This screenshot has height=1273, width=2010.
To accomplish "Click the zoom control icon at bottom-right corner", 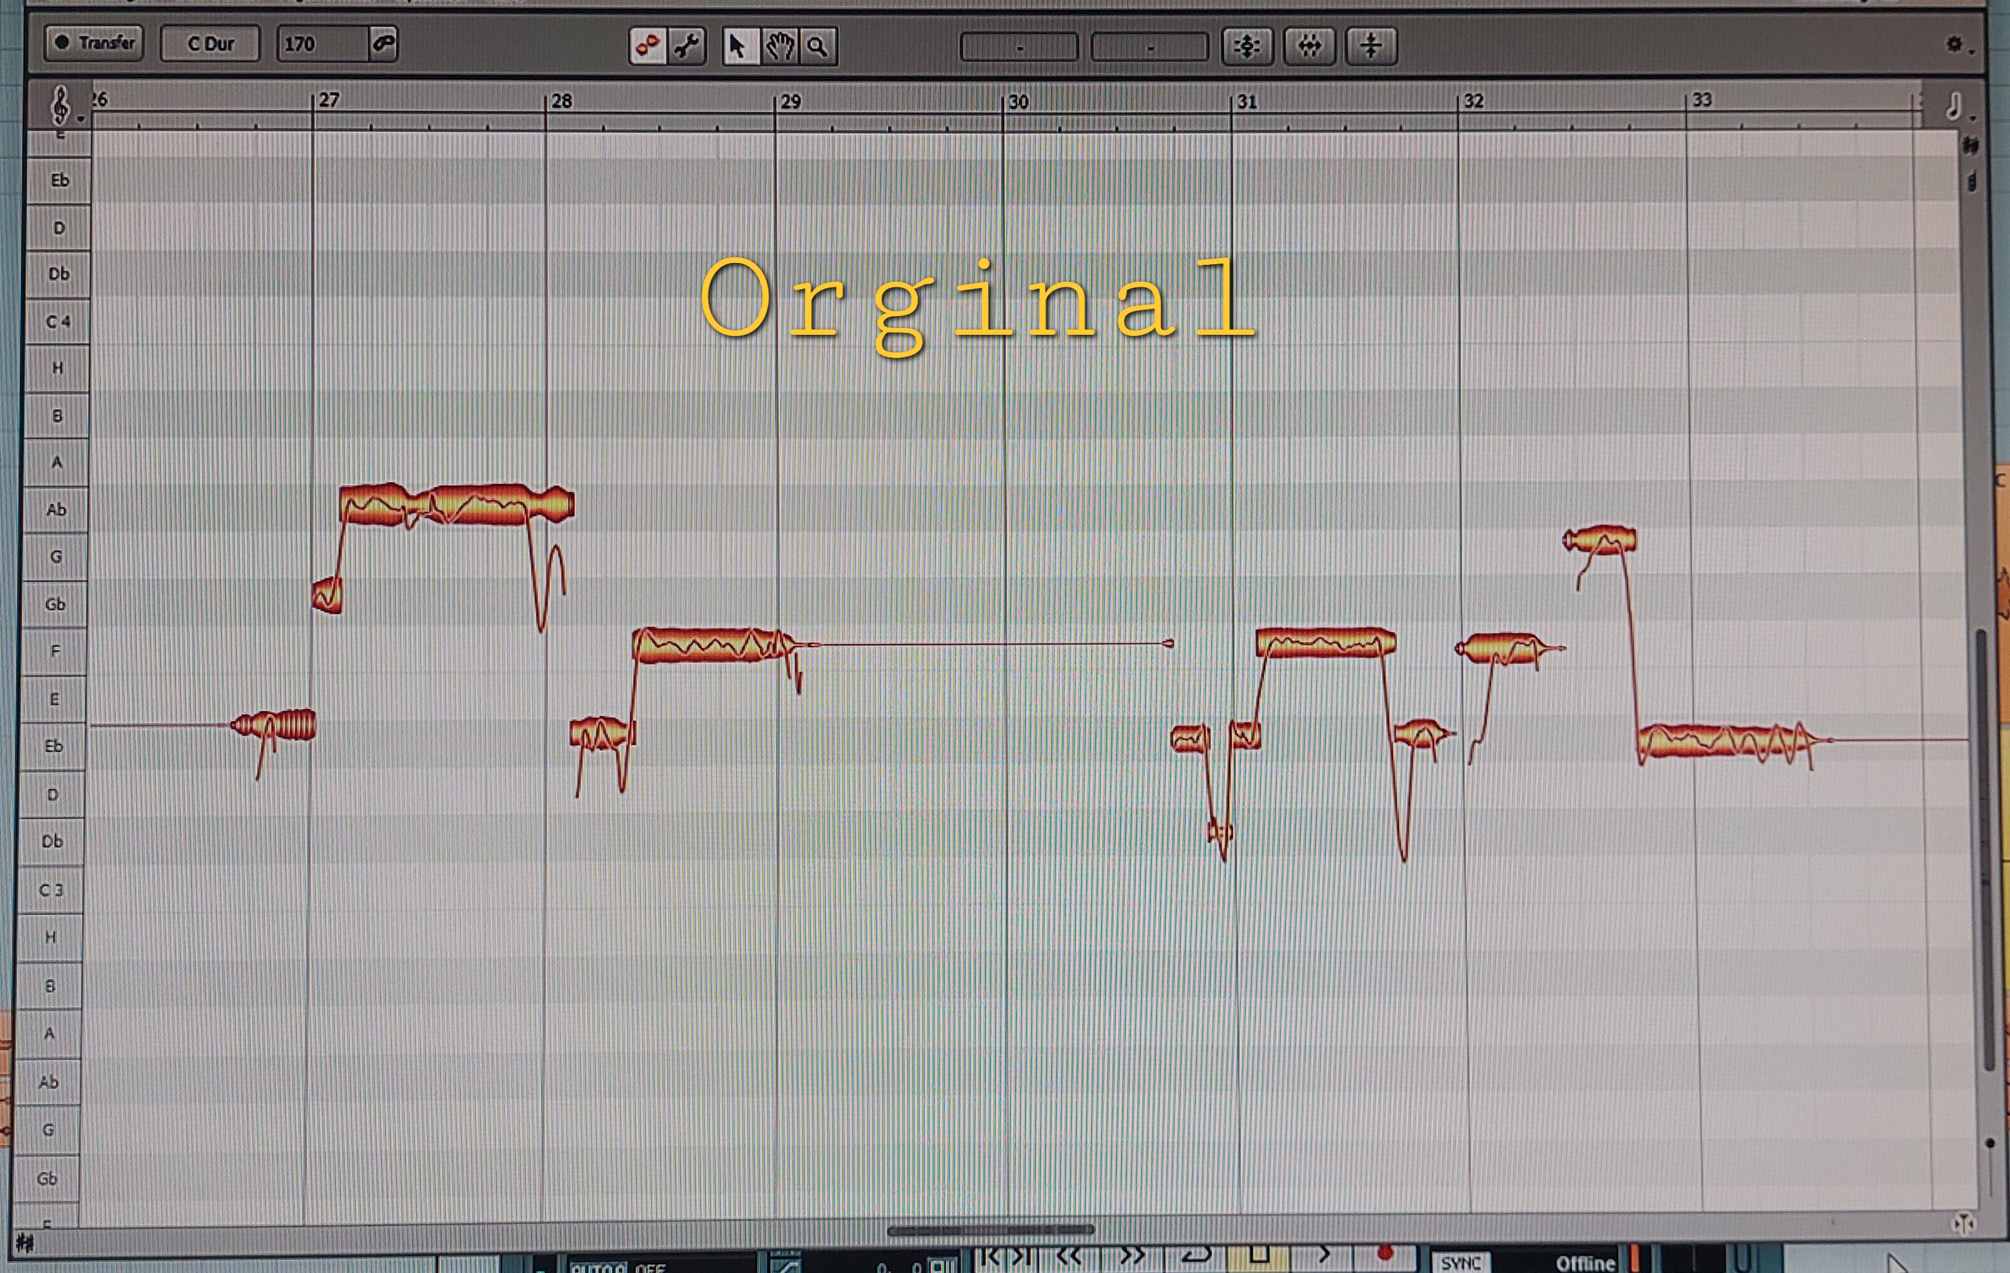I will [1963, 1224].
